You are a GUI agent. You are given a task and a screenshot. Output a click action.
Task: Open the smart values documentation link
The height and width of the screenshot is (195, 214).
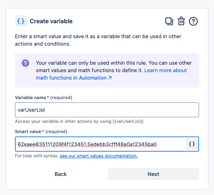point(99,156)
